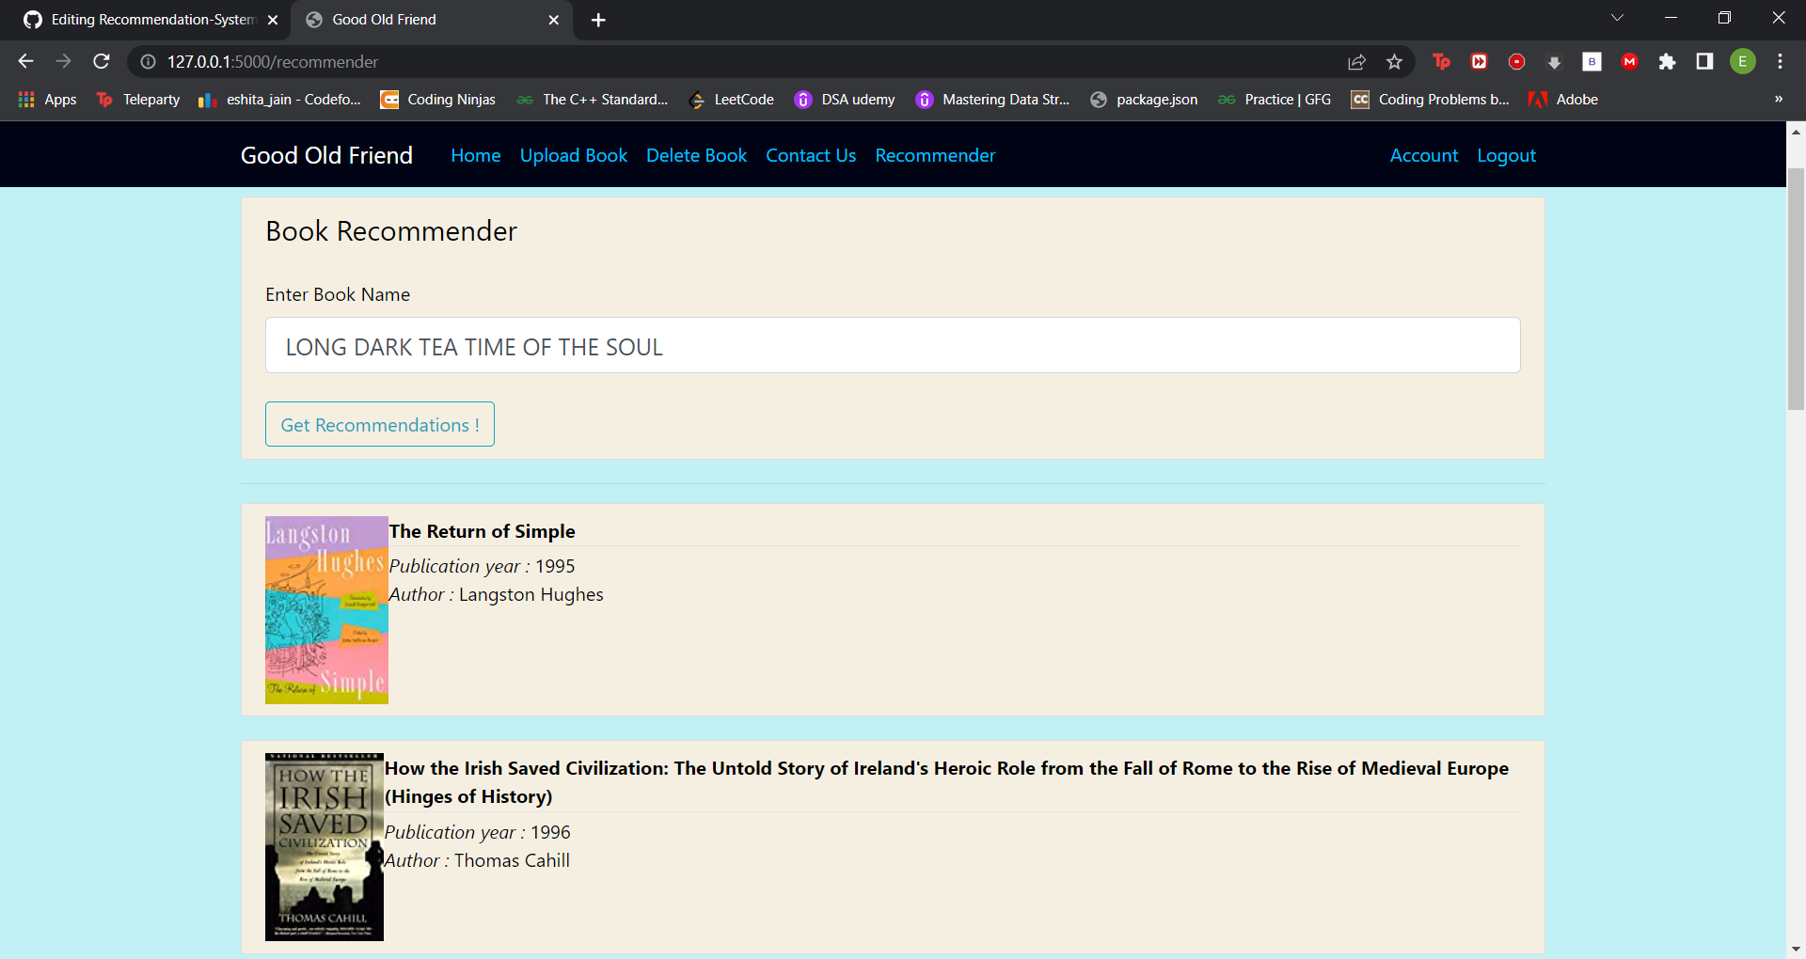Click the Extensions puzzle-piece icon
The width and height of the screenshot is (1806, 959).
pos(1669,62)
